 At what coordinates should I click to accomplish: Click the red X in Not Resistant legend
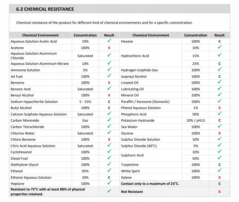(x=220, y=192)
